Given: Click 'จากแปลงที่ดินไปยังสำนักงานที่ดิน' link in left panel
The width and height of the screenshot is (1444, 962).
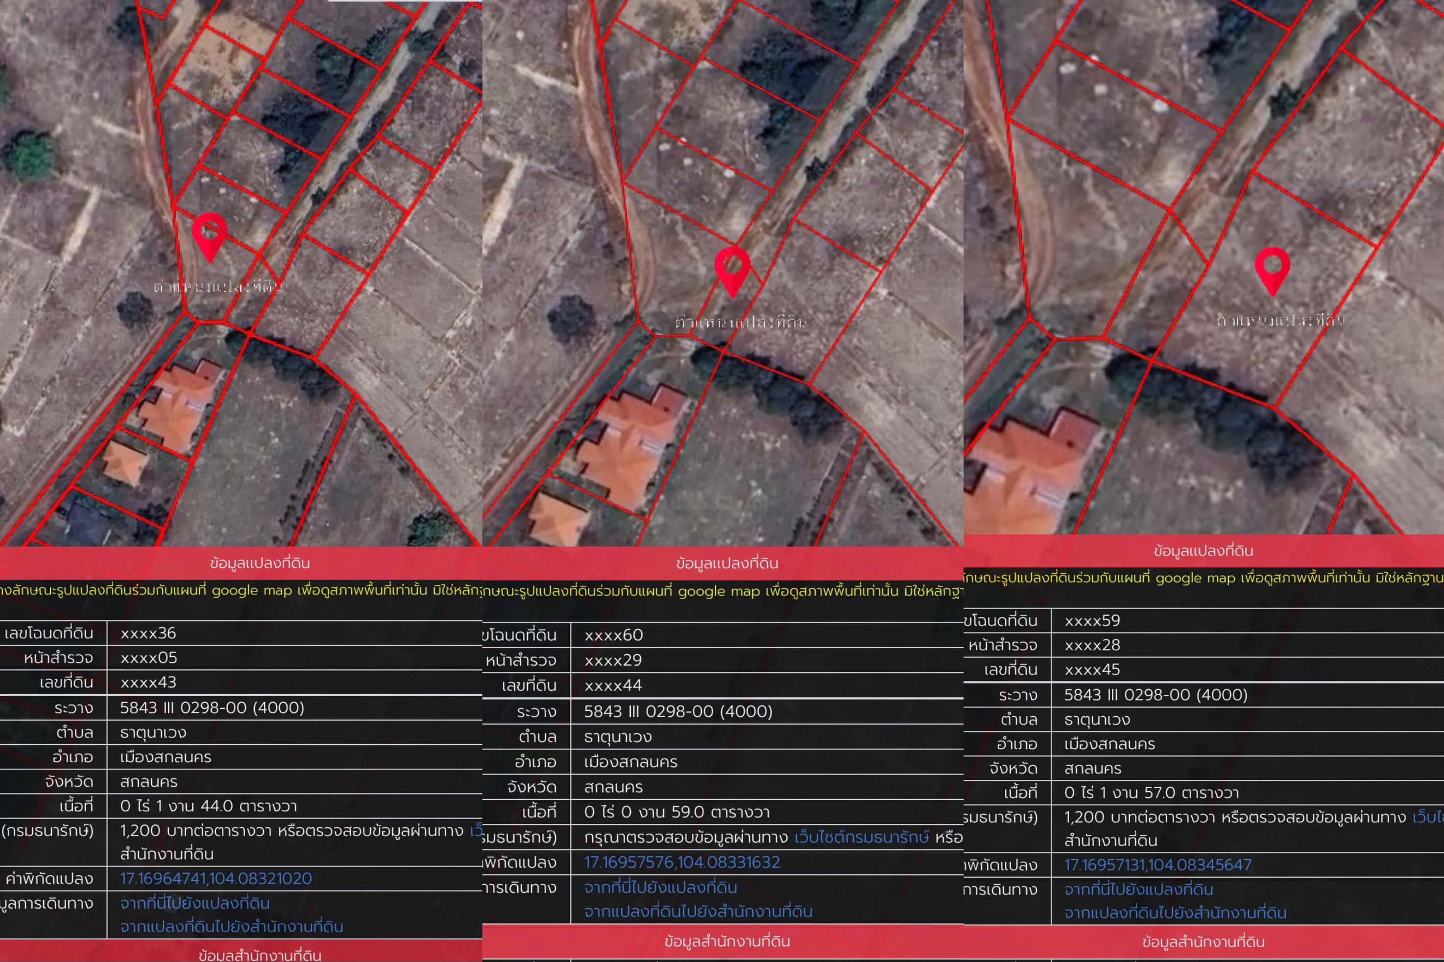Looking at the screenshot, I should (232, 926).
